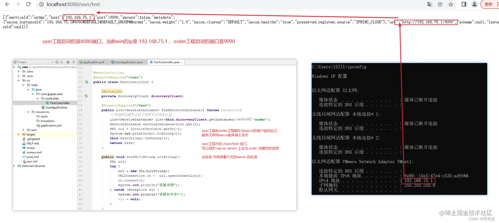Collapse the user project root node

click(x=14, y=67)
